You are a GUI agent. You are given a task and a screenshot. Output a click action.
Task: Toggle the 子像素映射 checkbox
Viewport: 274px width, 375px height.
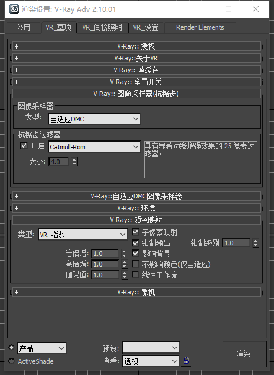coord(135,232)
